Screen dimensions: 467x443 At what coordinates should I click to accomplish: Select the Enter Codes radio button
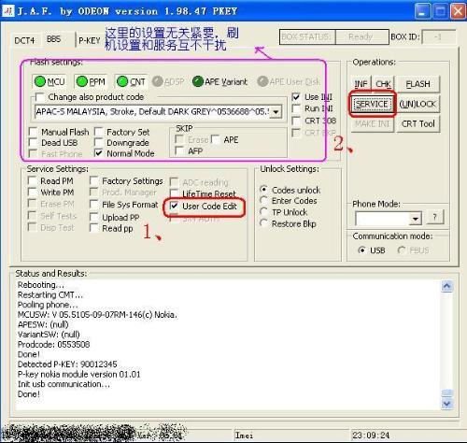pyautogui.click(x=263, y=201)
